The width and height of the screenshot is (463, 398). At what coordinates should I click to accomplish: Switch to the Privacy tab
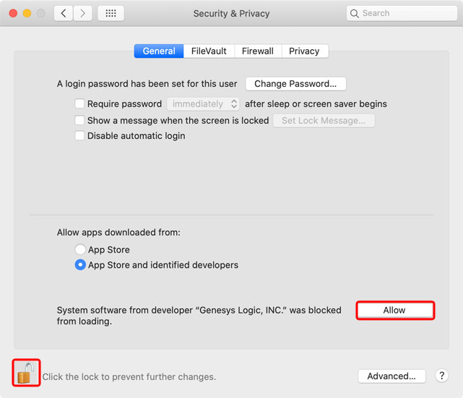(x=304, y=51)
